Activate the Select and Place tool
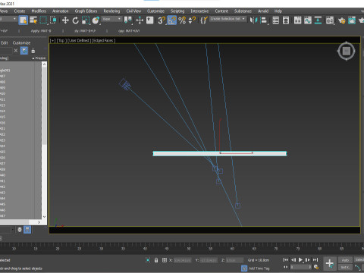The height and width of the screenshot is (273, 364). (96, 20)
